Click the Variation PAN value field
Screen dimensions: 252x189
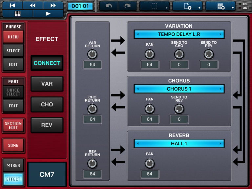[x=150, y=65]
